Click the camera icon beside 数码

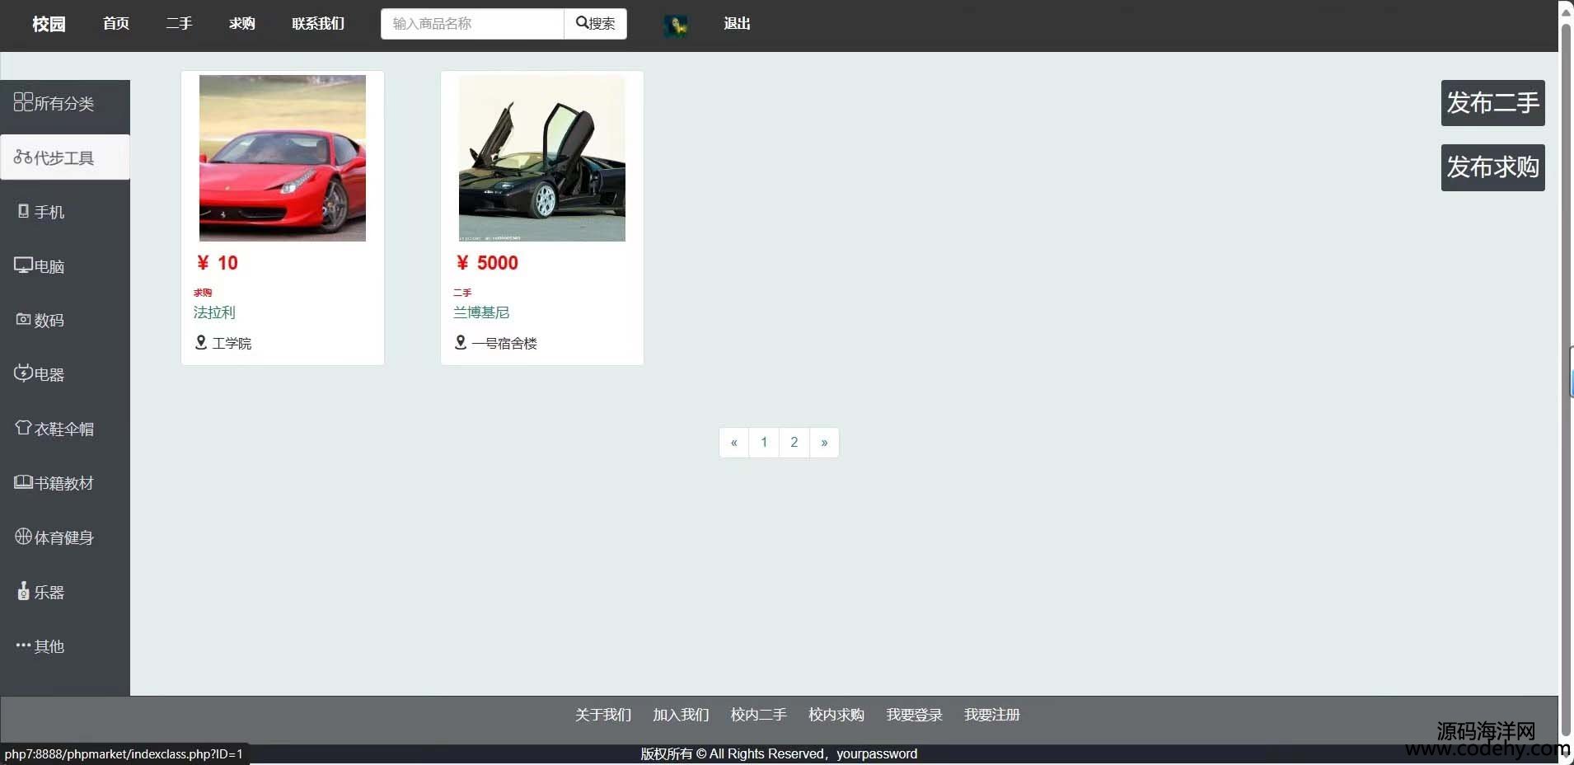(24, 319)
